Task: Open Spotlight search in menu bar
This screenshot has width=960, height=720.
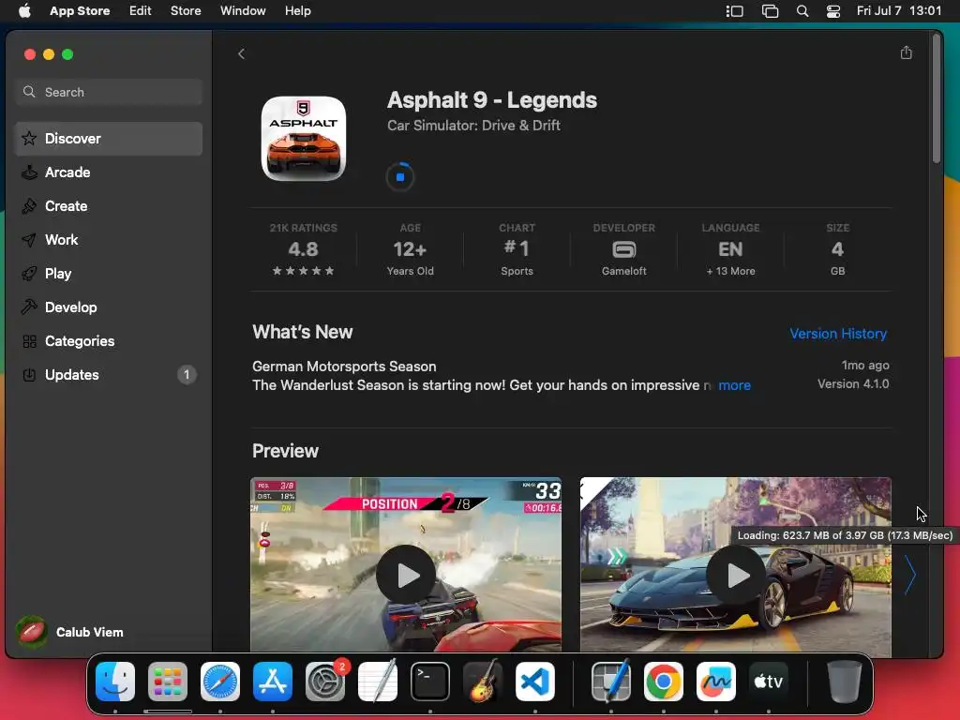Action: click(802, 11)
